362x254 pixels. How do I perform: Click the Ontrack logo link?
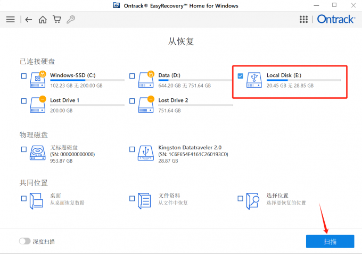coord(336,19)
